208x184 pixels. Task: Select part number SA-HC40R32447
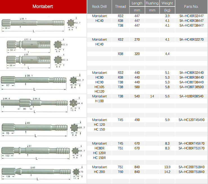(x=191, y=16)
